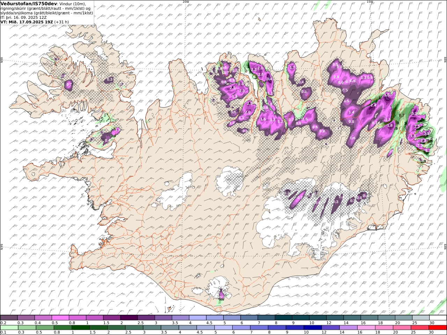Select bottom-row darkest green swatch between 1 and 1.5
Image resolution: width=447 pixels, height=335 pixels.
click(80, 328)
